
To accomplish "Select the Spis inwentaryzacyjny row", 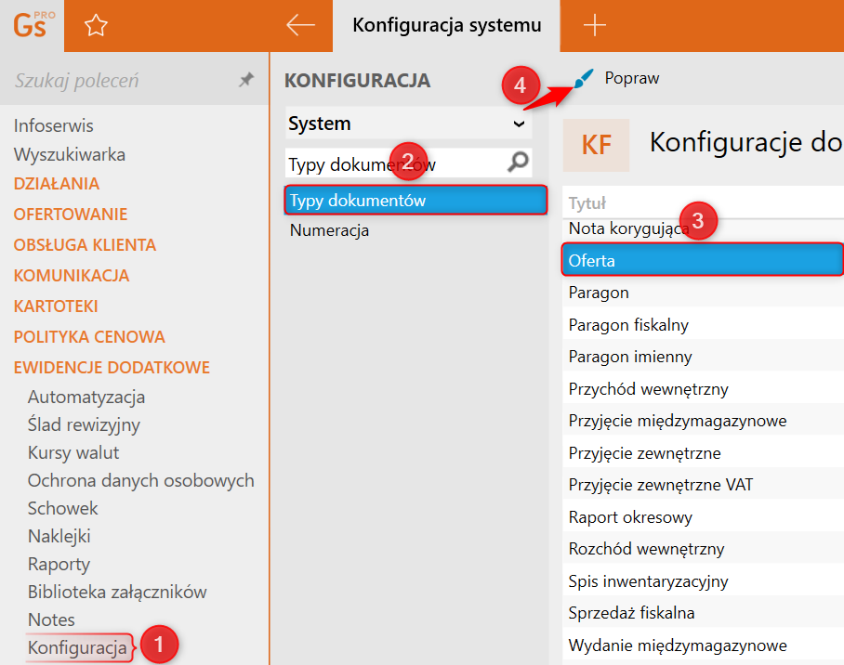I will [703, 581].
